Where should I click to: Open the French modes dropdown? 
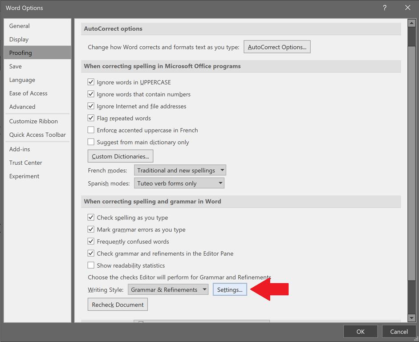180,171
